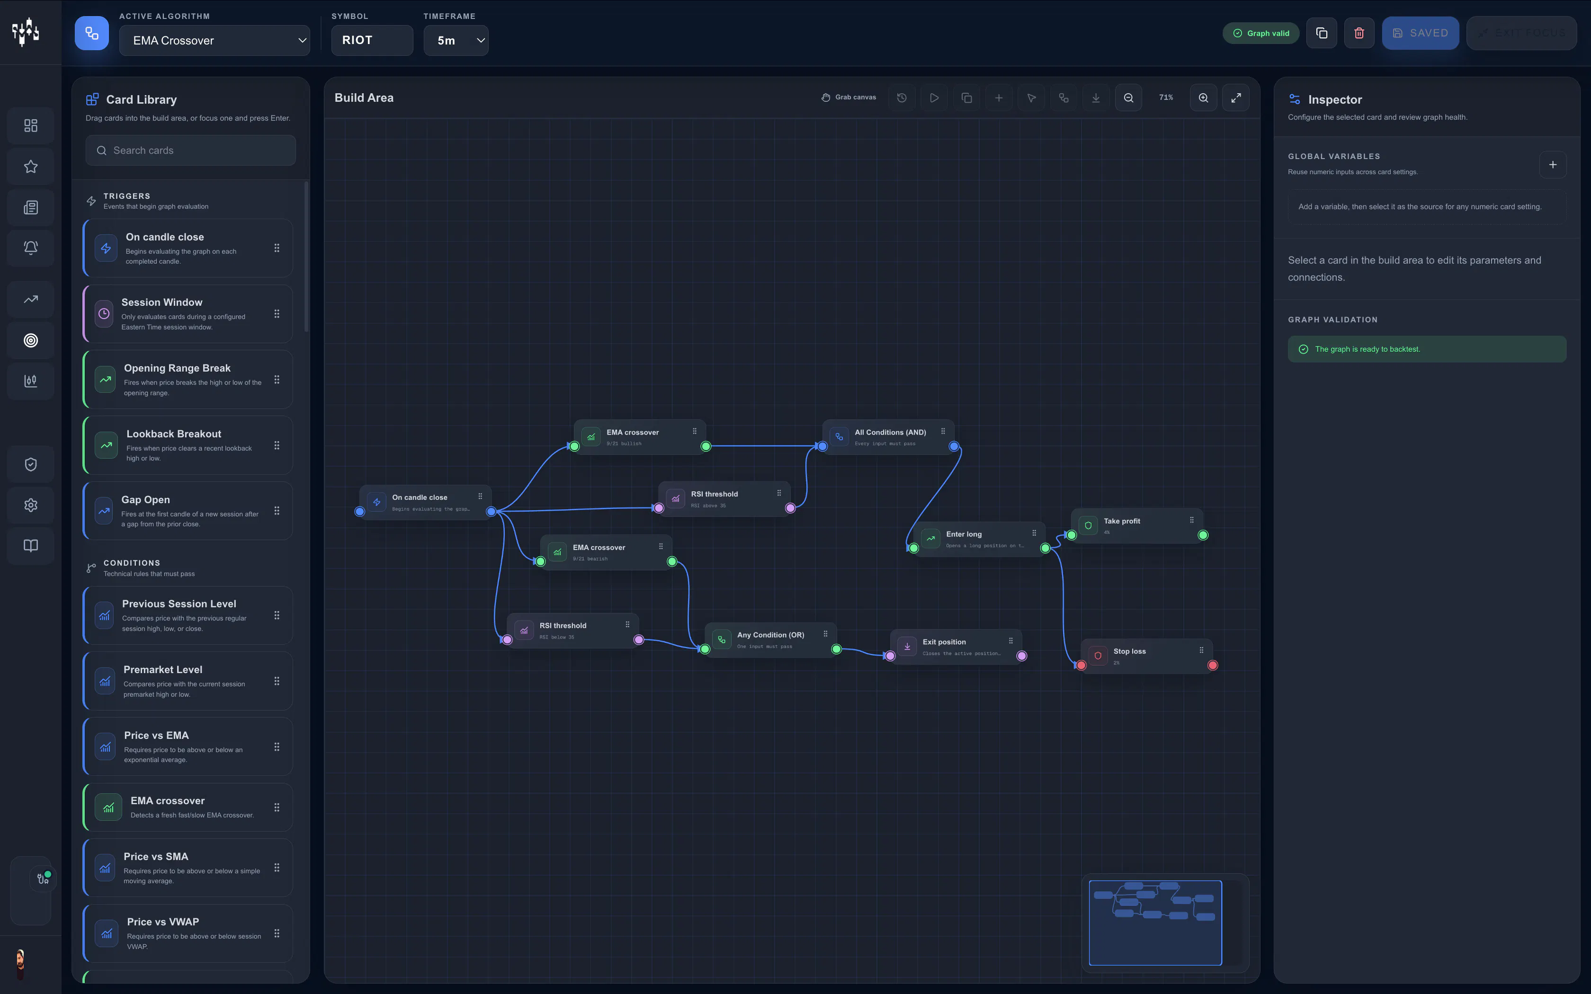Screen dimensions: 1591x994
Task: Open the Timeframe 5m dropdown
Action: tap(456, 41)
